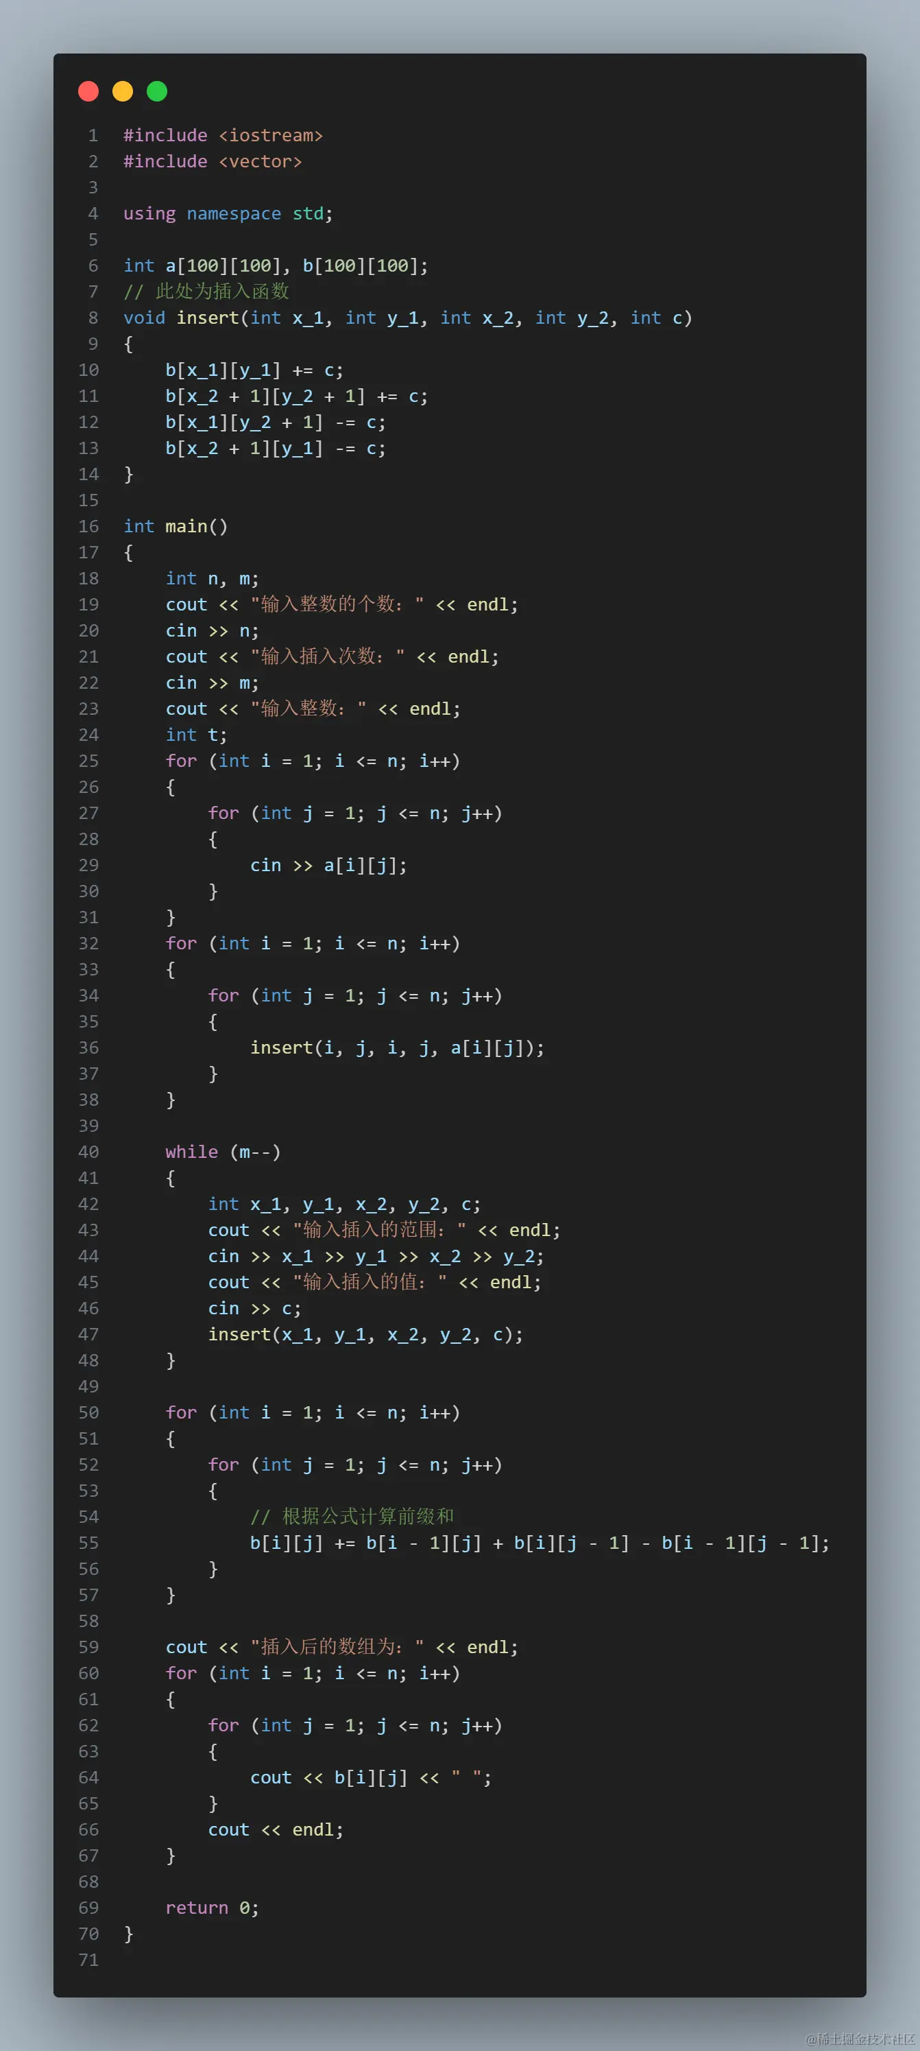Click the inner for loop on line 34
Screen dimensions: 920x2051
pos(355,995)
